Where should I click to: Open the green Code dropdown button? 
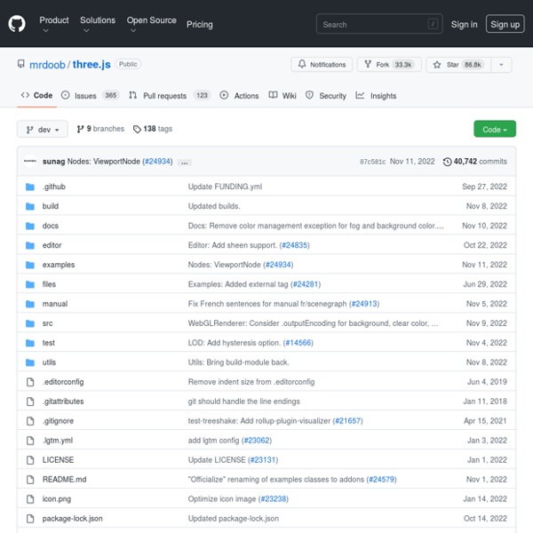(x=495, y=129)
